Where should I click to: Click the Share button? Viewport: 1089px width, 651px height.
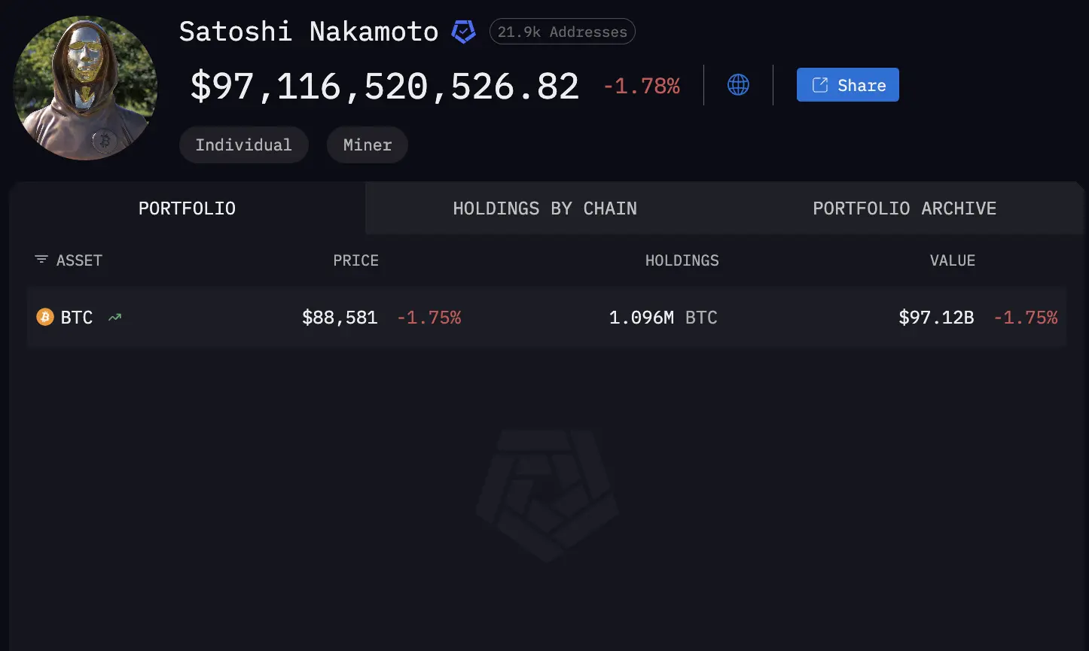(x=847, y=84)
